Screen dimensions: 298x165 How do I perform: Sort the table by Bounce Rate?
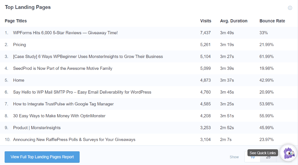pos(272,21)
